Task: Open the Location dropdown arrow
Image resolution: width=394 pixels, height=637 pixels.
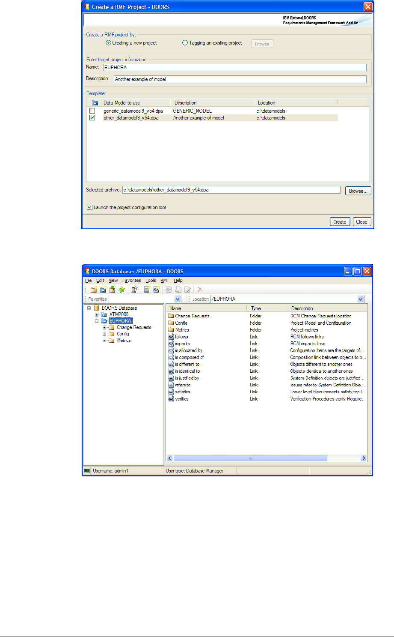Action: pos(361,299)
